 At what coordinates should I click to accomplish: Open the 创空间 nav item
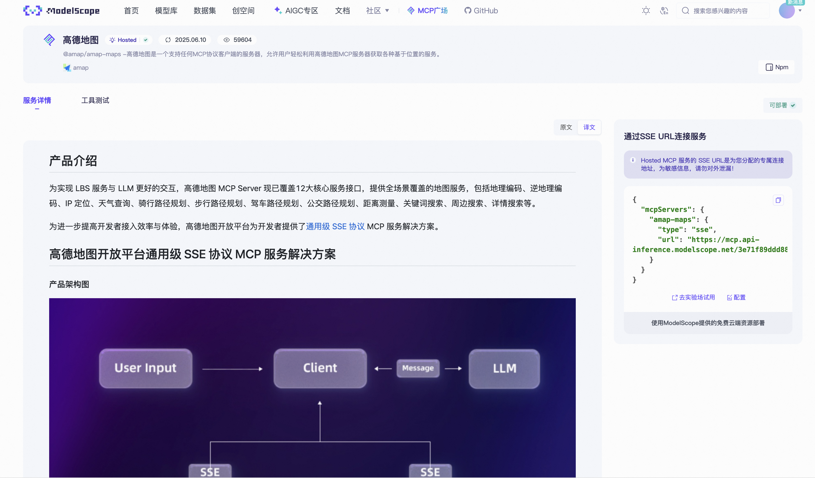pos(243,11)
